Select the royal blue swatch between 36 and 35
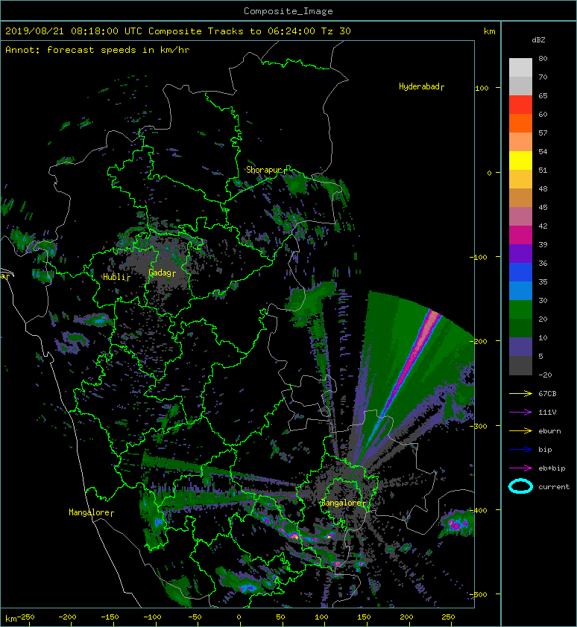This screenshot has height=627, width=577. (520, 272)
